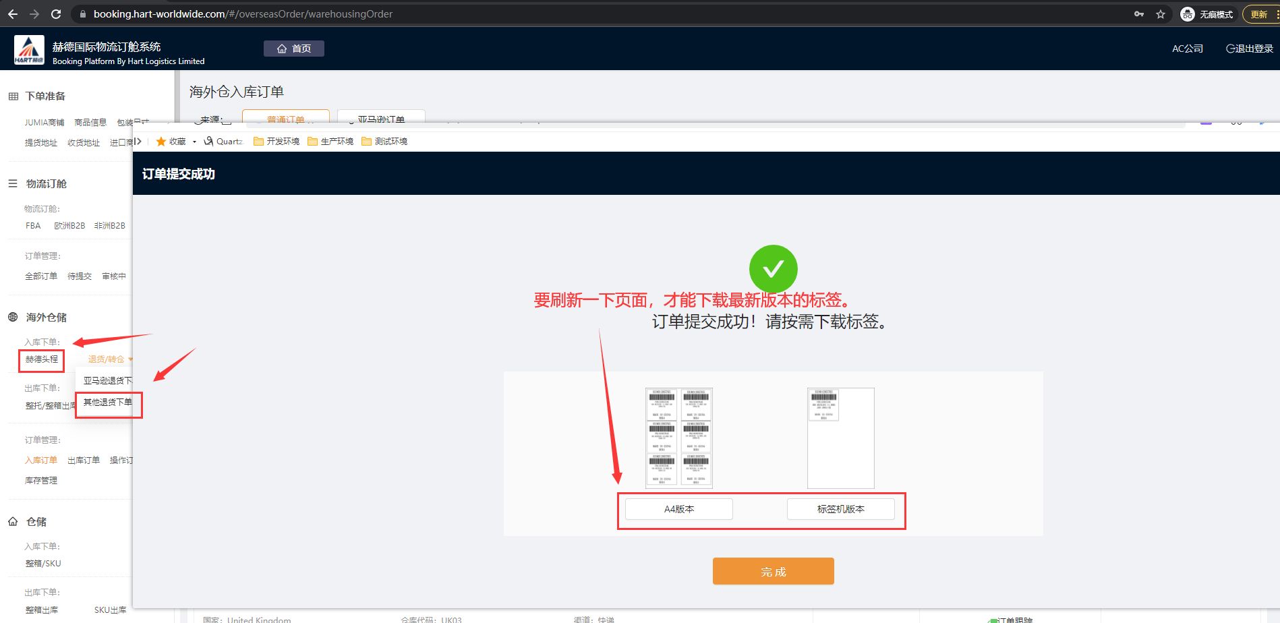Select 其他退货下单 from dropdown menu

[x=108, y=403]
